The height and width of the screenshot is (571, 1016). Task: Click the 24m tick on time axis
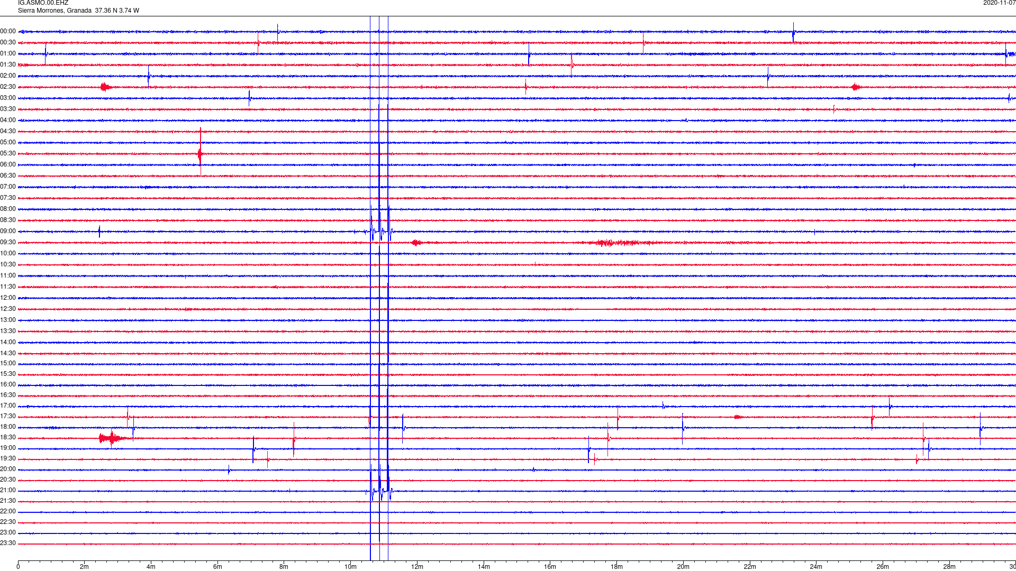coord(816,567)
